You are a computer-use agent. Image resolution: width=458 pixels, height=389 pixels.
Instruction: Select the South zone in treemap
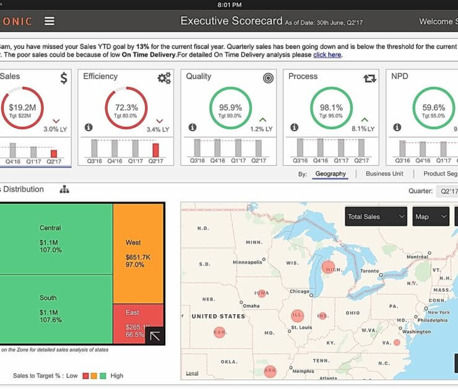[56, 309]
